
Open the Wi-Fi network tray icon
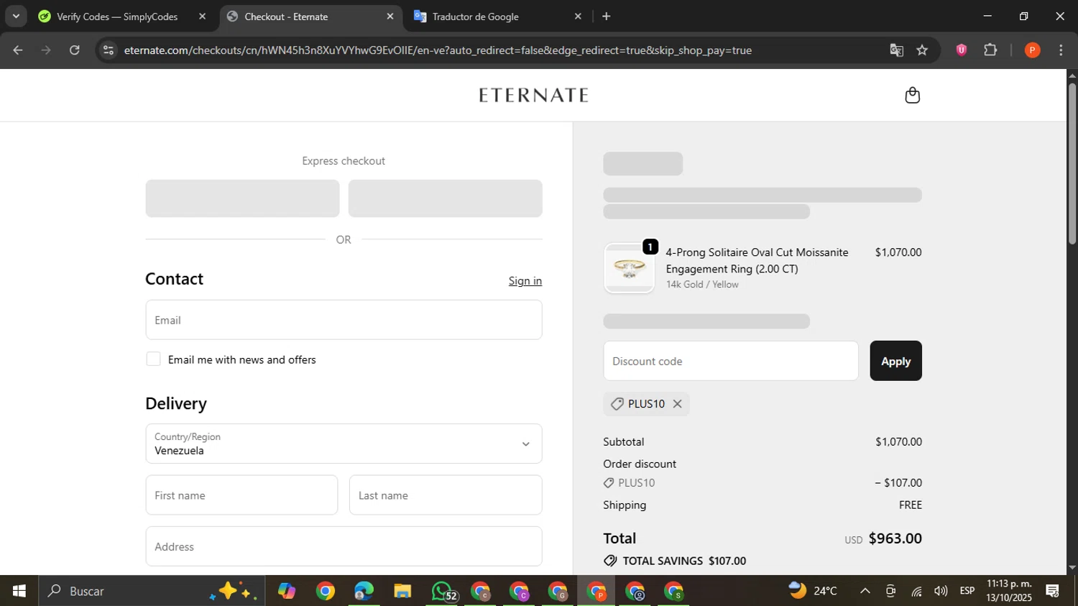(916, 591)
